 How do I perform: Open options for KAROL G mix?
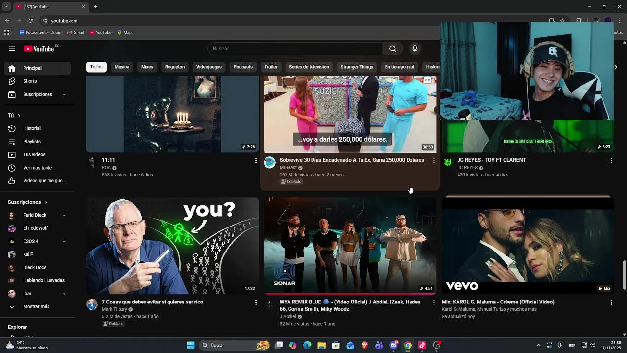pyautogui.click(x=611, y=303)
